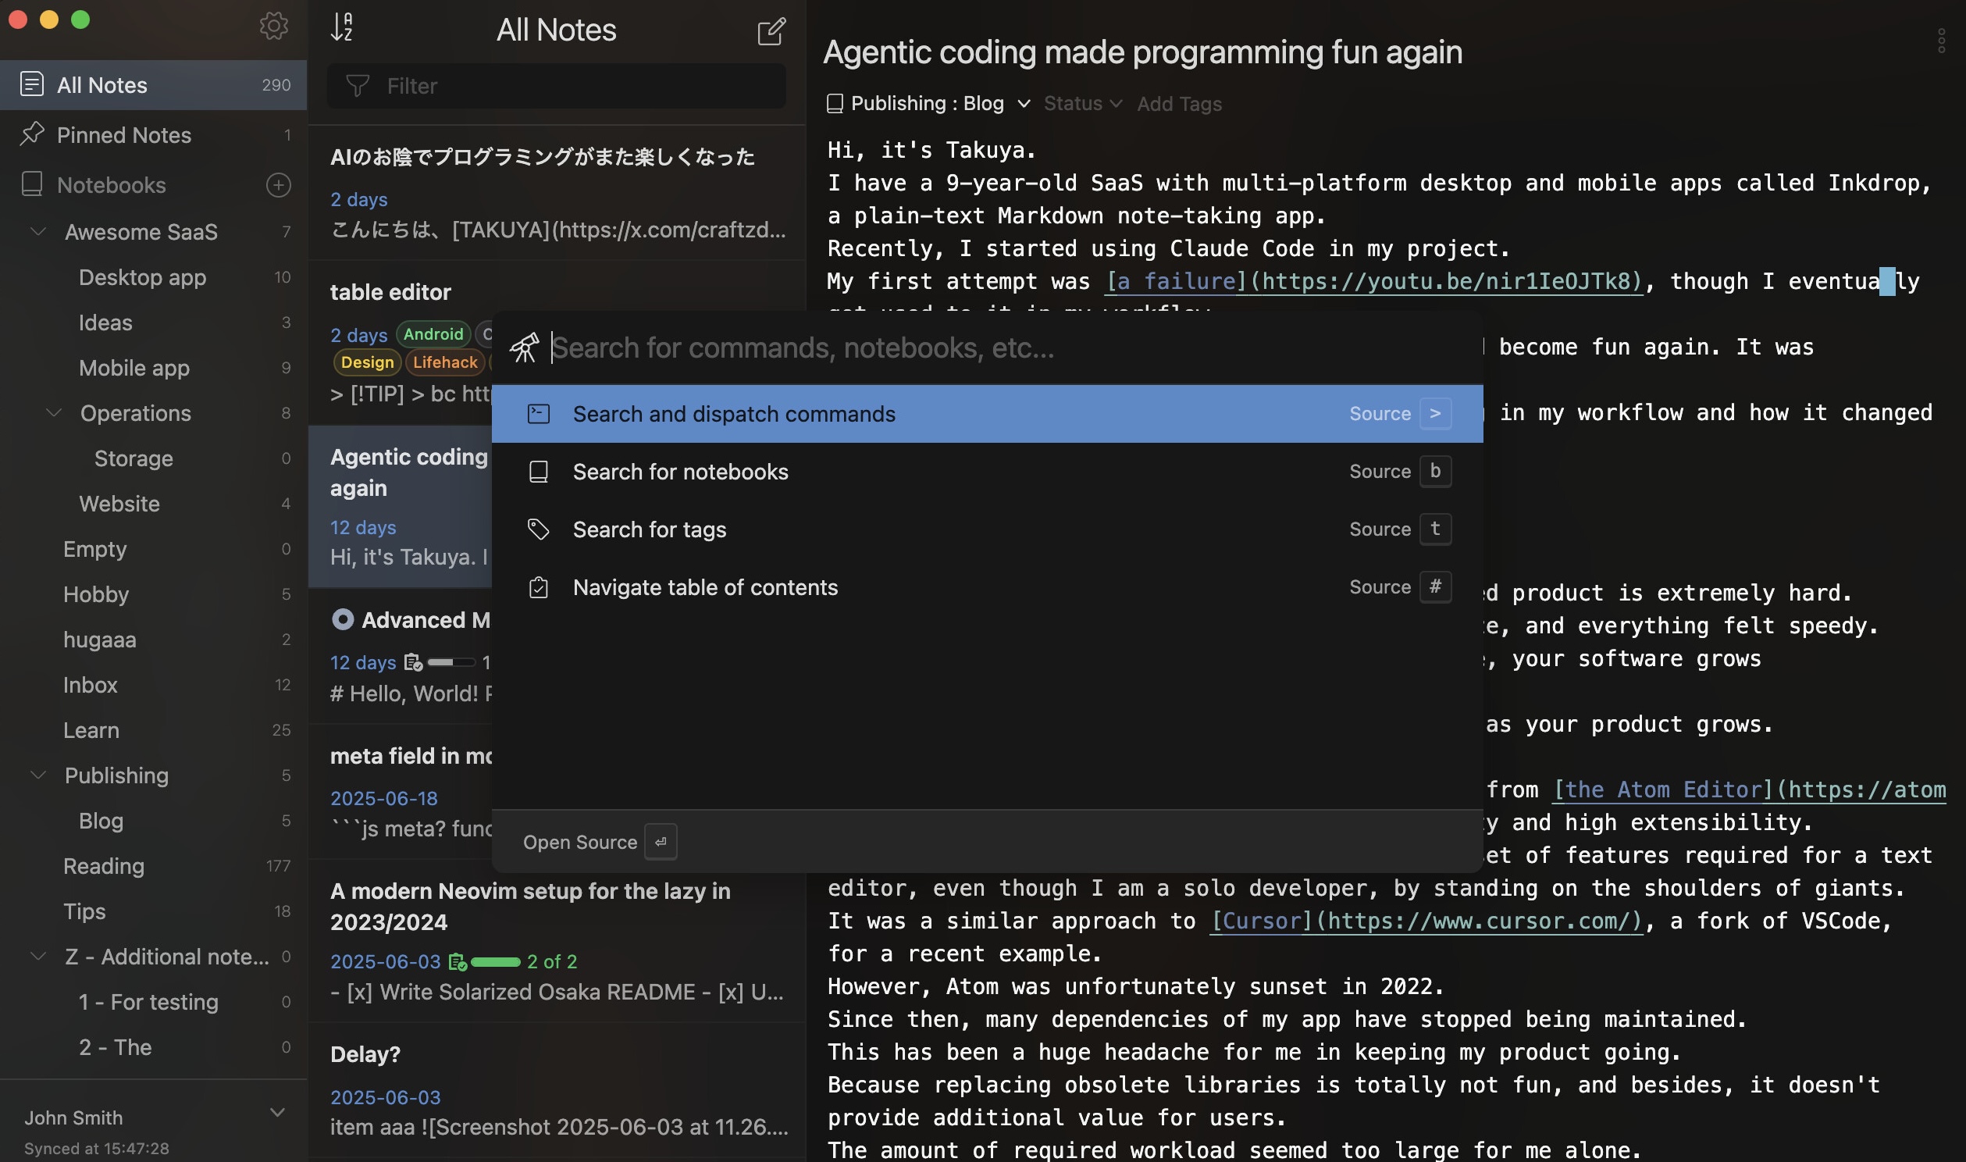
Task: Select Search for tags entry
Action: [649, 529]
